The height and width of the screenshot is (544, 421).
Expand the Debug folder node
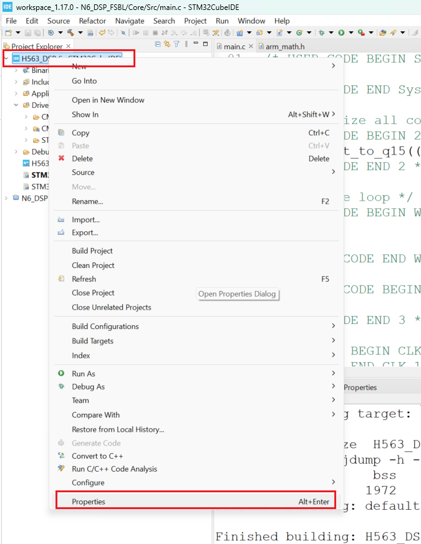click(16, 151)
